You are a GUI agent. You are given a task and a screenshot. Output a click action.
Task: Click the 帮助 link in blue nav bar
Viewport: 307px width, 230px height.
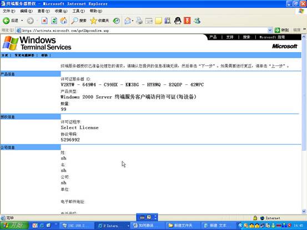[44, 55]
